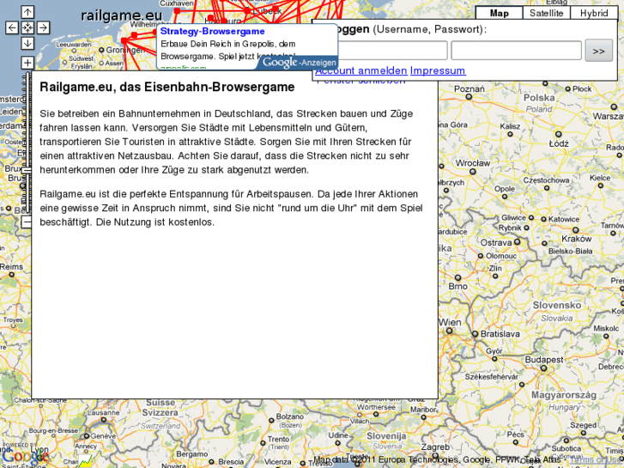Open the Terms of Use link
624x468 pixels.
click(596, 460)
